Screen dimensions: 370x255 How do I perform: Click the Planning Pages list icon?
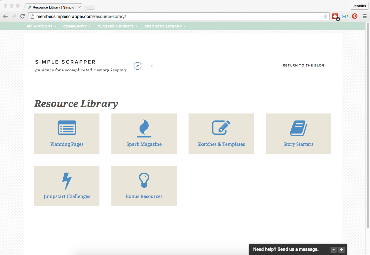[67, 127]
